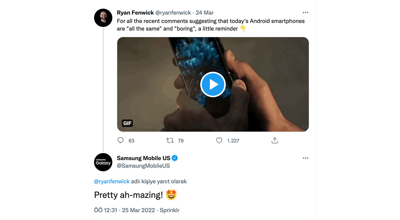Click the @SamsungMobileUS handle
Image resolution: width=400 pixels, height=220 pixels.
click(143, 166)
